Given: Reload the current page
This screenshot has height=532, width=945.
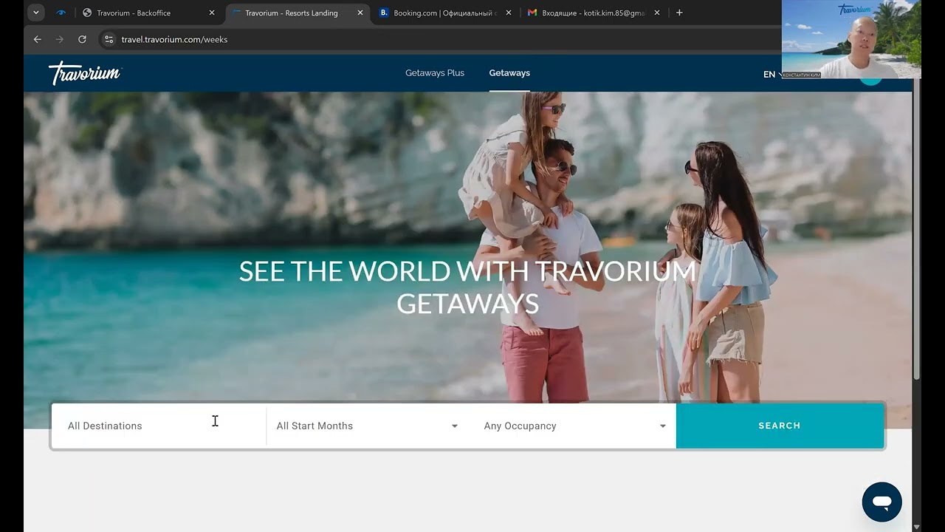Looking at the screenshot, I should (x=82, y=39).
